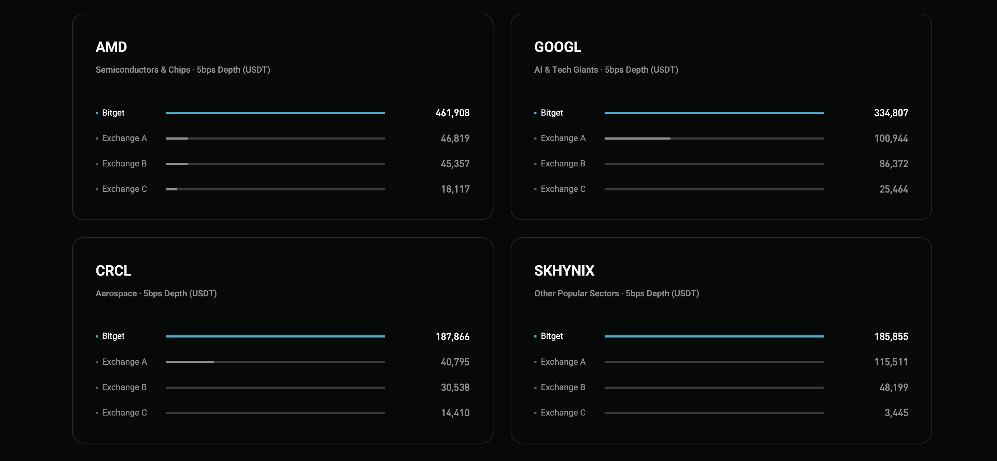Click the CRCL card title
Viewport: 997px width, 461px height.
113,271
